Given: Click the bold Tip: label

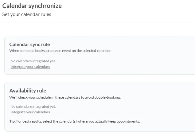Looking at the screenshot, I should tap(12, 121).
